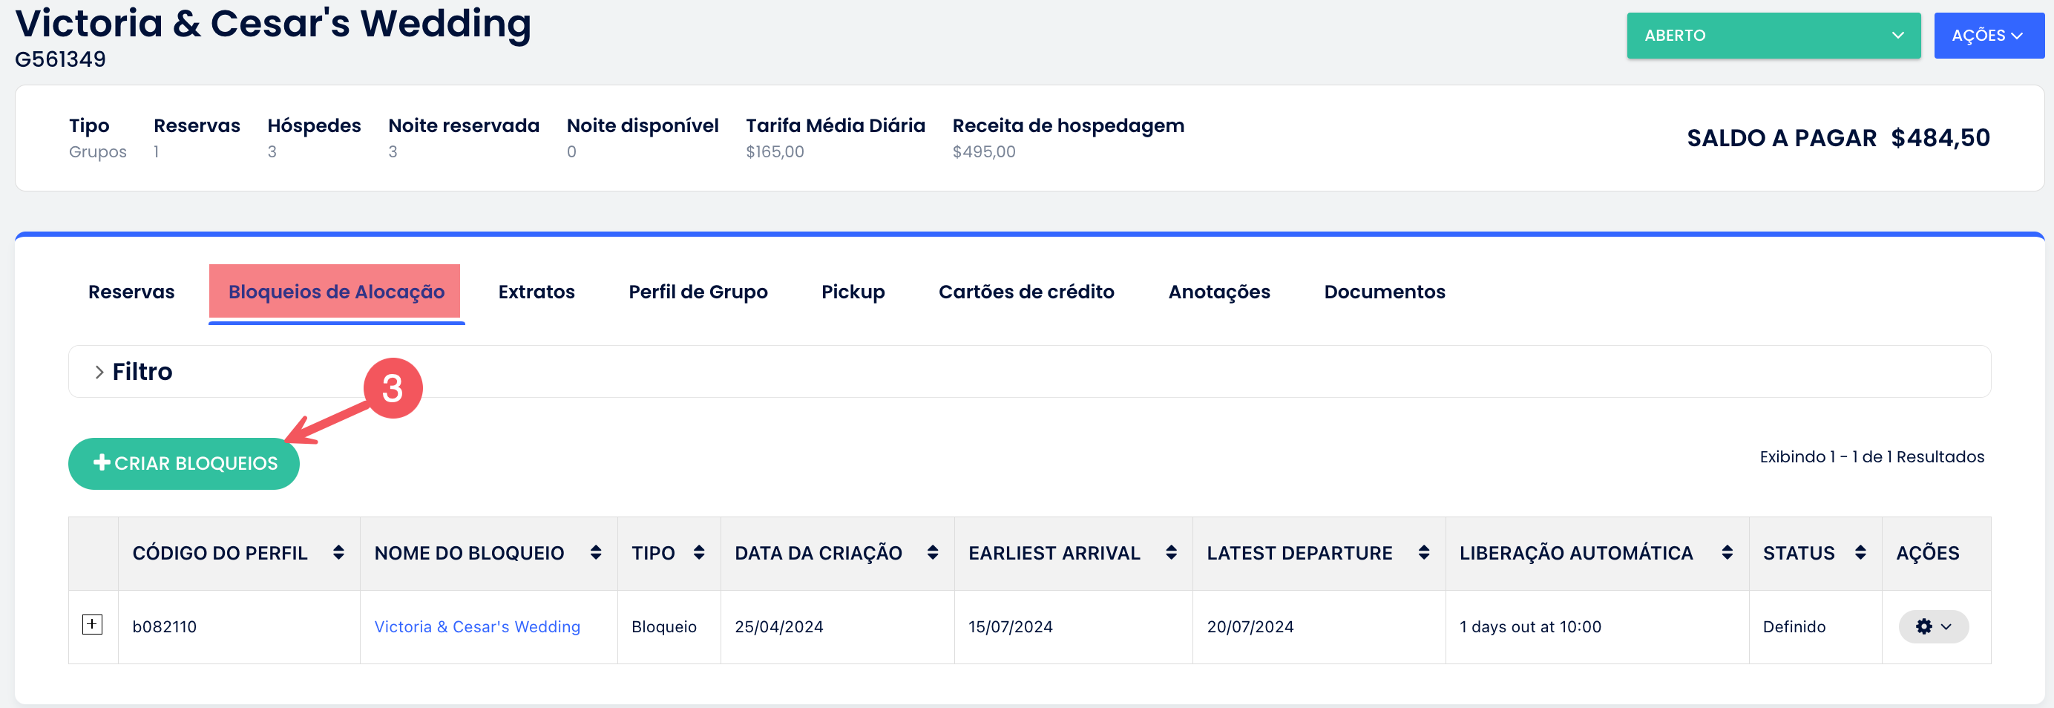Click the Tipo column sort icon

(x=699, y=553)
